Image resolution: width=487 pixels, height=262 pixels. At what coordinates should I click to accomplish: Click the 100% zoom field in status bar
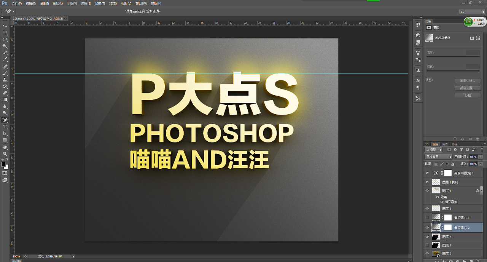[x=16, y=257]
